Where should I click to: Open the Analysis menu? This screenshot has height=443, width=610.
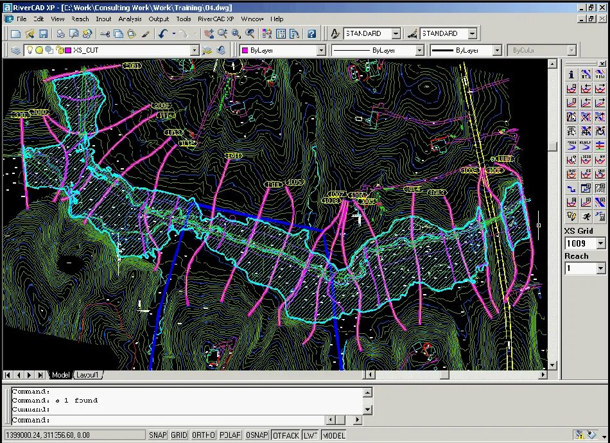coord(130,19)
